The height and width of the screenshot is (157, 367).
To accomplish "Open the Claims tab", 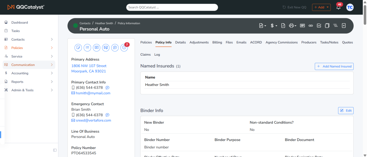I will [145, 55].
